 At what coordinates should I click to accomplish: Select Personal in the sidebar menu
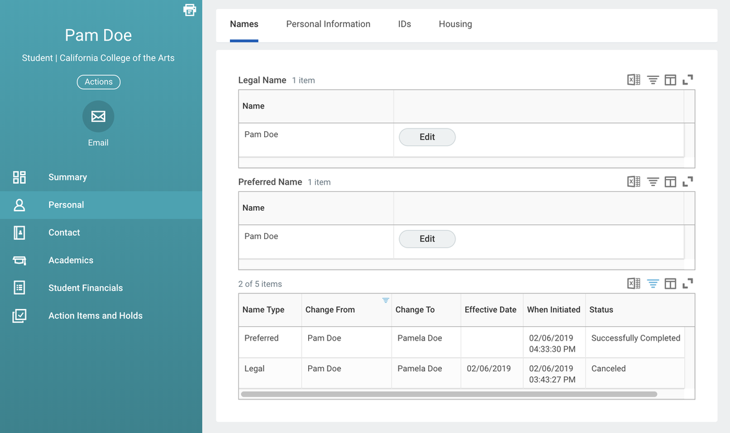[101, 205]
